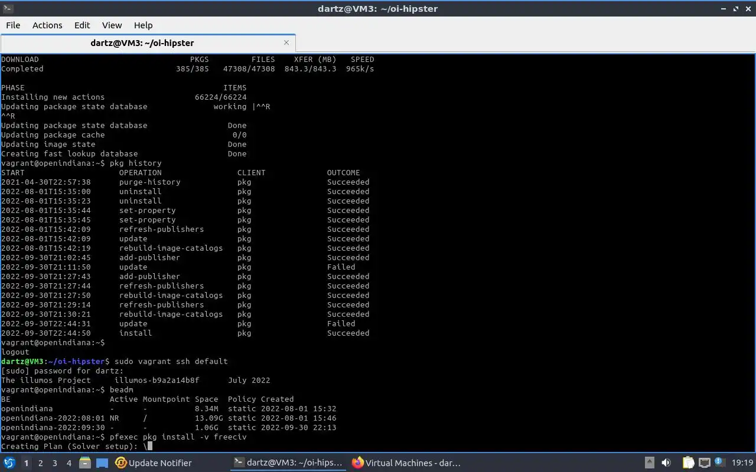Open the Help menu
Viewport: 756px width, 472px height.
143,25
